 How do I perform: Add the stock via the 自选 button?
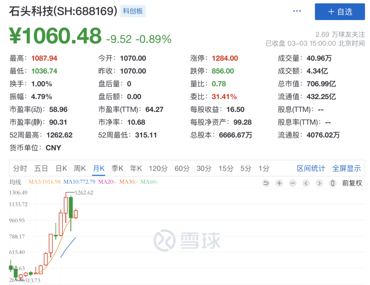340,12
